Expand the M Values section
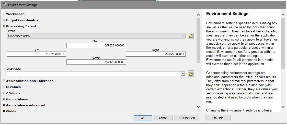Viewport: 287px width, 125px height. [13, 87]
